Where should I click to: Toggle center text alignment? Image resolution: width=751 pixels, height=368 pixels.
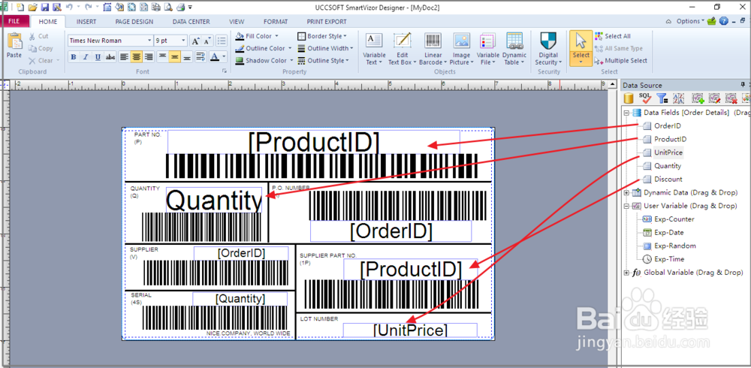[137, 57]
